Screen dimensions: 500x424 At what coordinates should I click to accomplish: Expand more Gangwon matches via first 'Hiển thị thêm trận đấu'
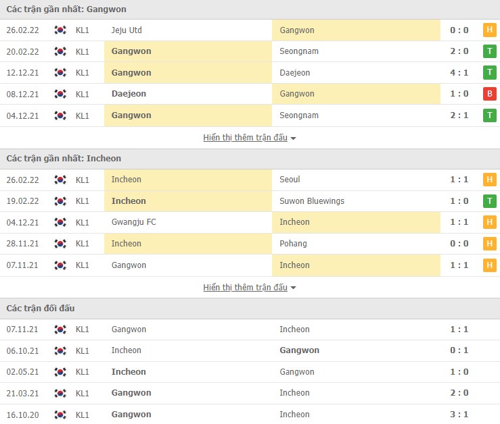[245, 138]
